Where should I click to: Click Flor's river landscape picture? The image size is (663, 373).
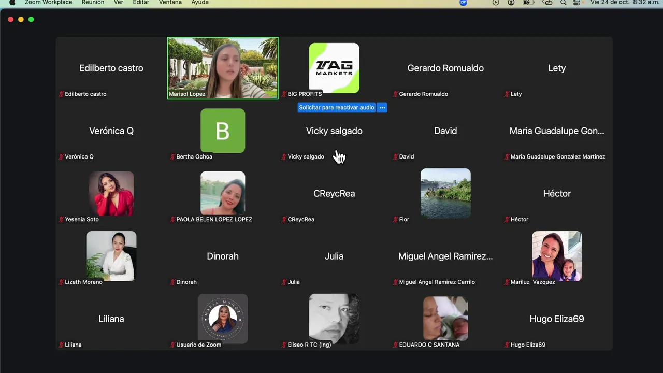pos(445,193)
